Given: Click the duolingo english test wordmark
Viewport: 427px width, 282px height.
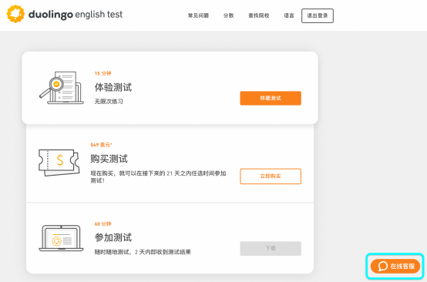Looking at the screenshot, I should click(x=76, y=15).
